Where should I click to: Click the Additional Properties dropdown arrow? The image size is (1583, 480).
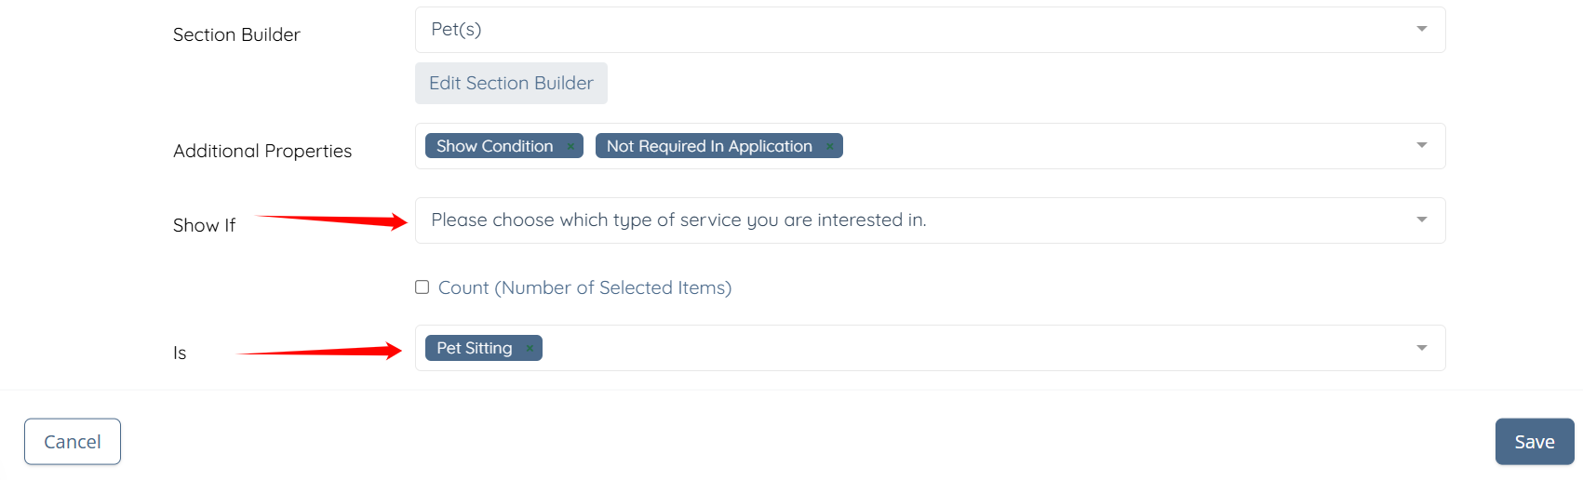point(1421,146)
